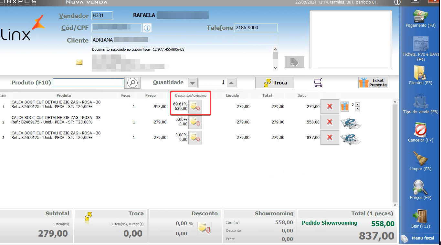Open the Menu fiscal
This screenshot has height=245, width=441.
[x=419, y=238]
